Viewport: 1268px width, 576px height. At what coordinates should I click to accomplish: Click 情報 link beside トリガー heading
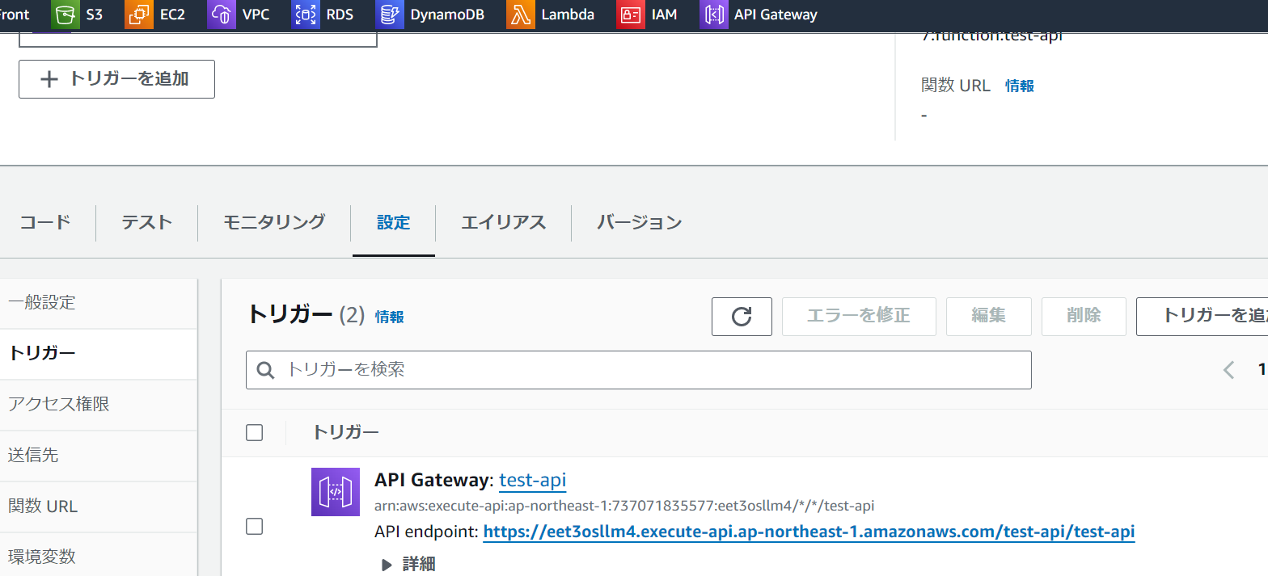(390, 317)
